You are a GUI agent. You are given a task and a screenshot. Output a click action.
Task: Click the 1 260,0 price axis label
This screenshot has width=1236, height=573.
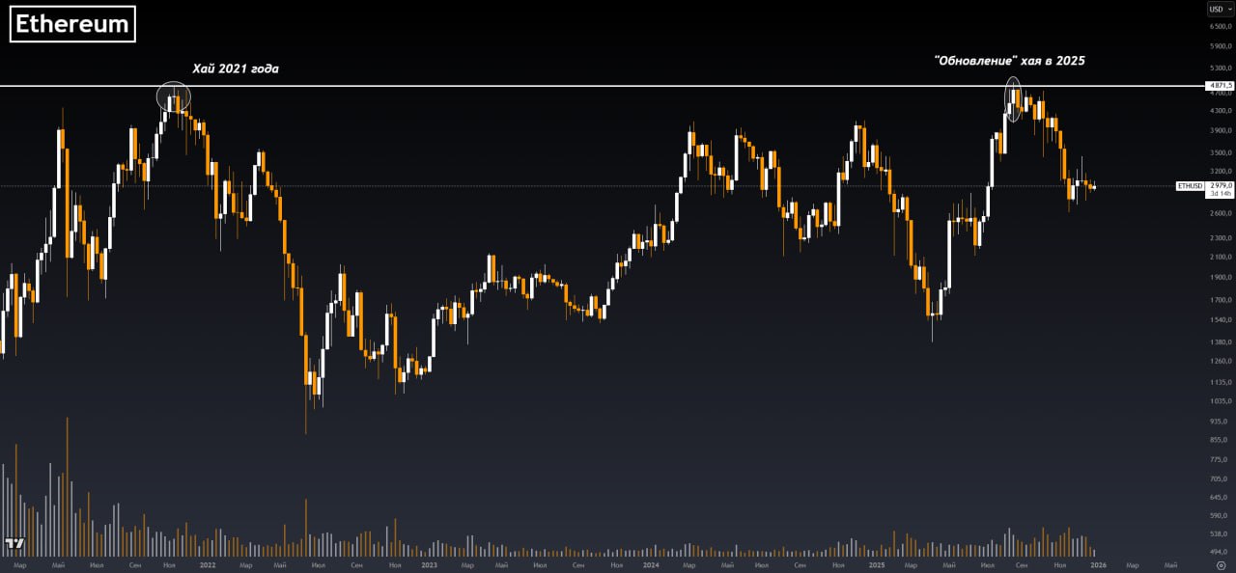[1221, 361]
